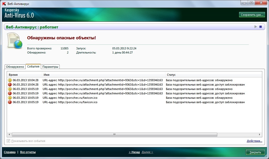Click the 'Сохранить как...' button

(252, 15)
